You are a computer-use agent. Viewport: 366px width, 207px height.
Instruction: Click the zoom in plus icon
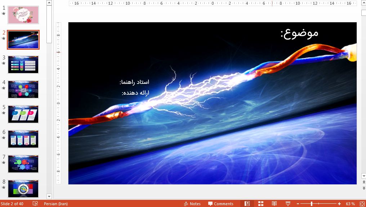(339, 204)
